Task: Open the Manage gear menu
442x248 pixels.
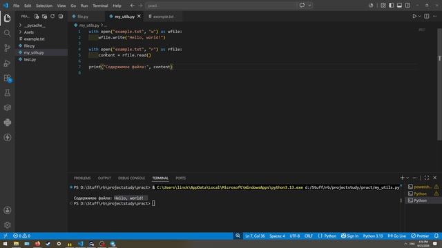Action: 8,225
